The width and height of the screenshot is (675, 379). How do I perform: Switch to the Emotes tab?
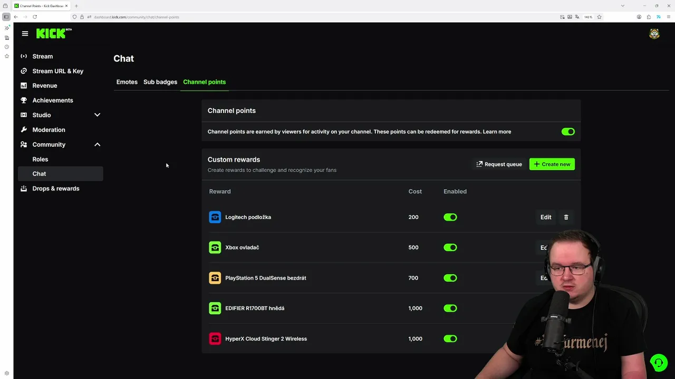point(127,82)
